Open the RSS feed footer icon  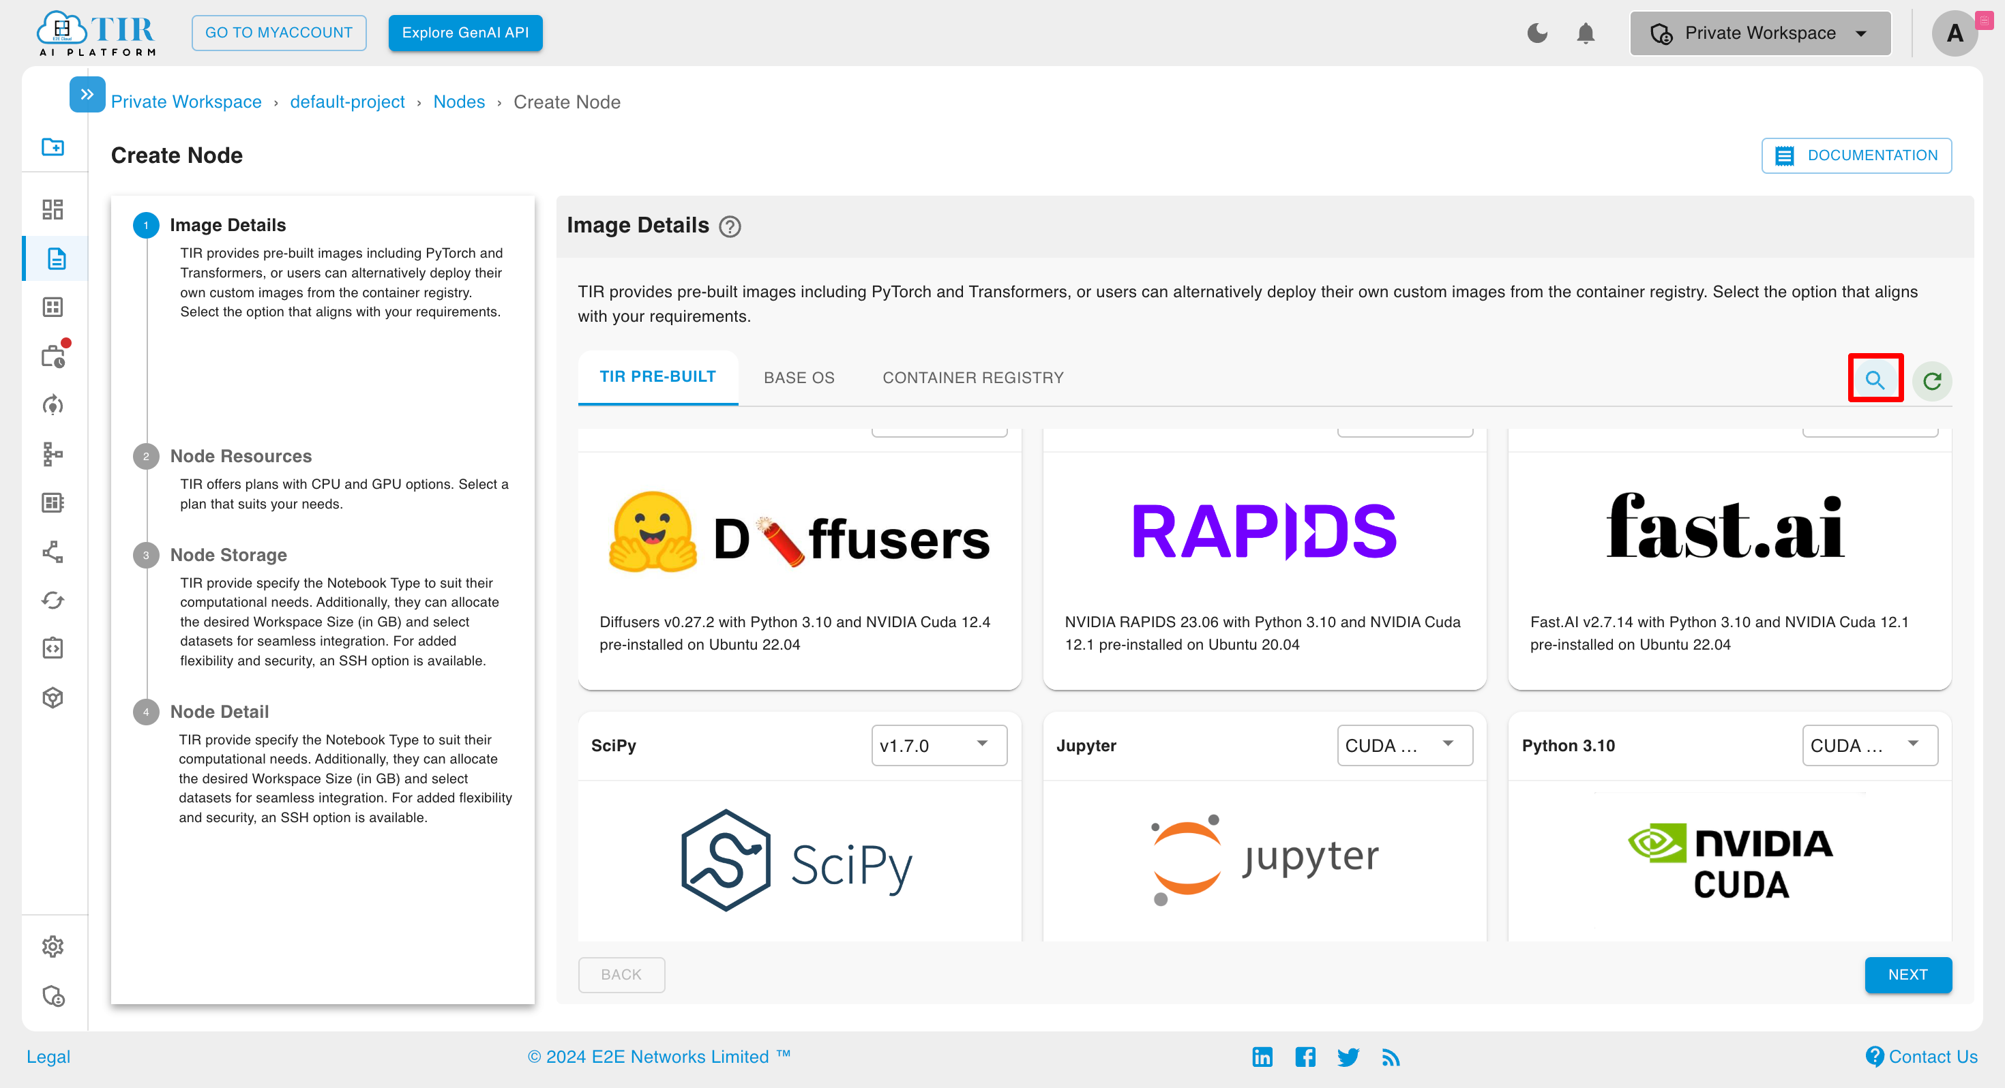click(x=1390, y=1057)
